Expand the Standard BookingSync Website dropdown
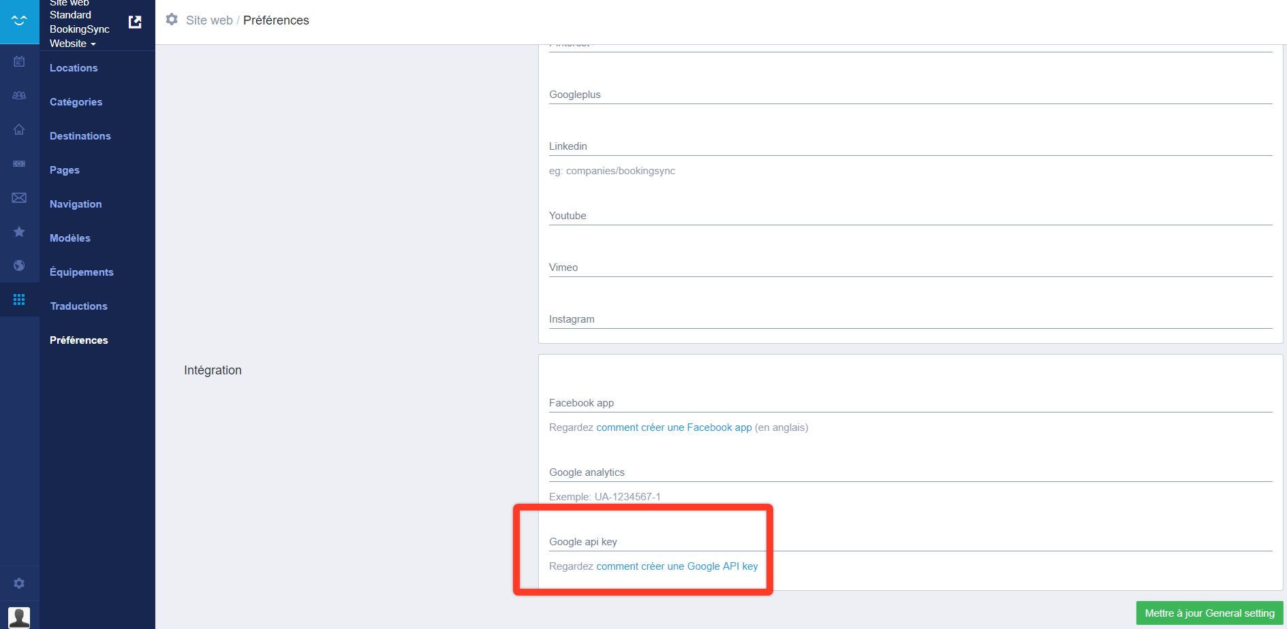1287x629 pixels. pyautogui.click(x=78, y=29)
